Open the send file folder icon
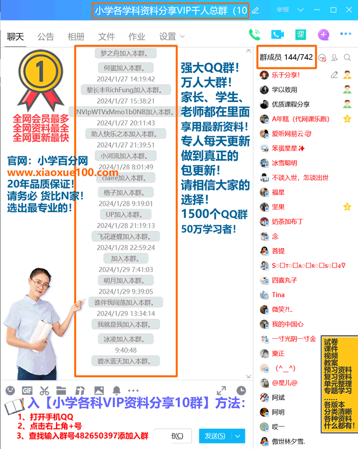 pos(61,390)
